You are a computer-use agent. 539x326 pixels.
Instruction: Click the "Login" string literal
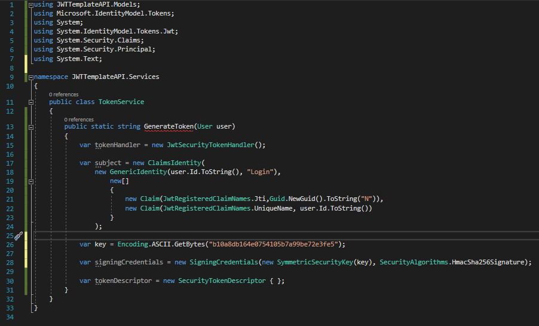point(260,172)
